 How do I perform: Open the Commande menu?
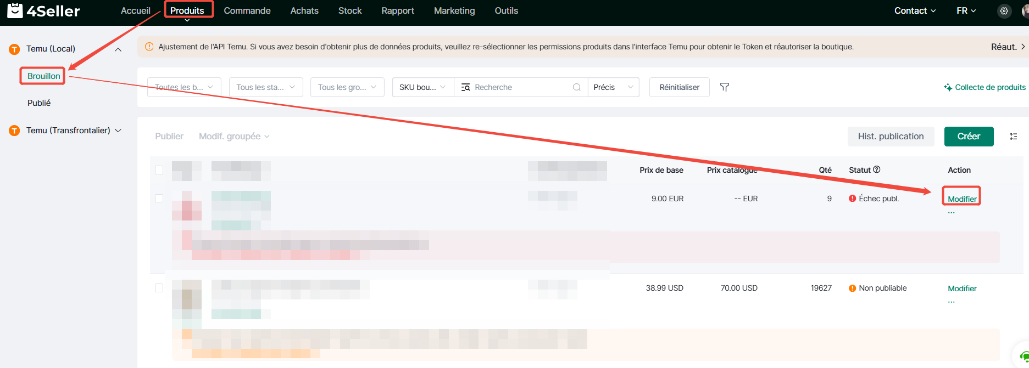(247, 10)
